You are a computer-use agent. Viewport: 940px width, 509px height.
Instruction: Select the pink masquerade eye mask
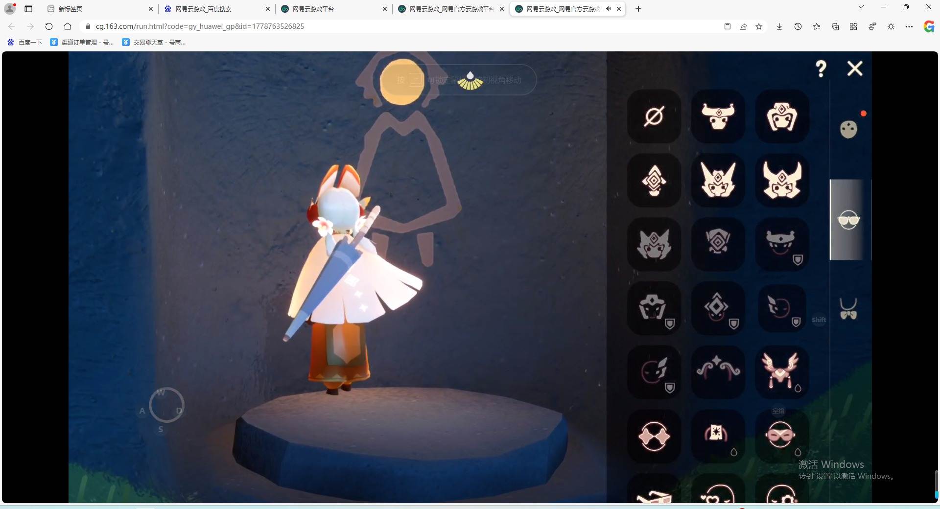(782, 436)
